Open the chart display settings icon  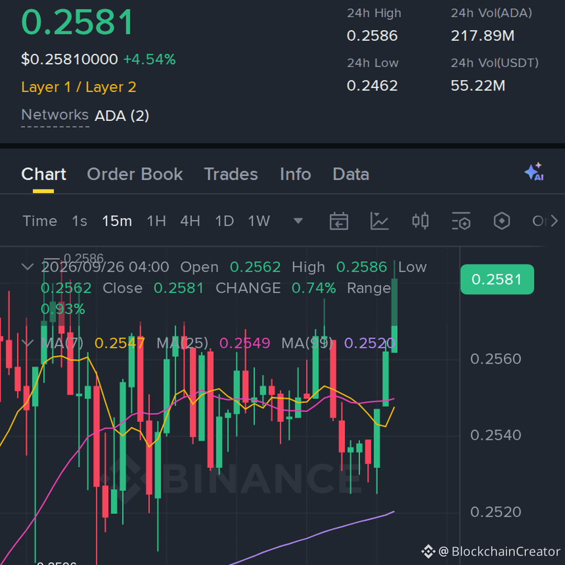(461, 221)
